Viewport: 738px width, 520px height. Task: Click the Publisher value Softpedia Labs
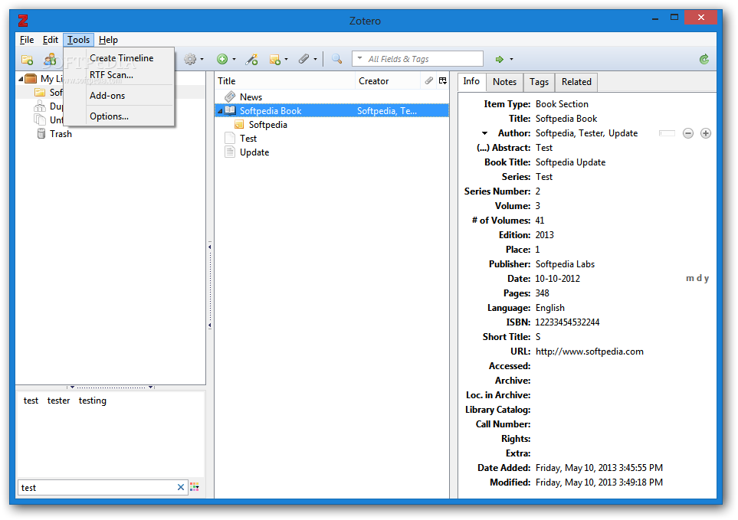(x=565, y=264)
